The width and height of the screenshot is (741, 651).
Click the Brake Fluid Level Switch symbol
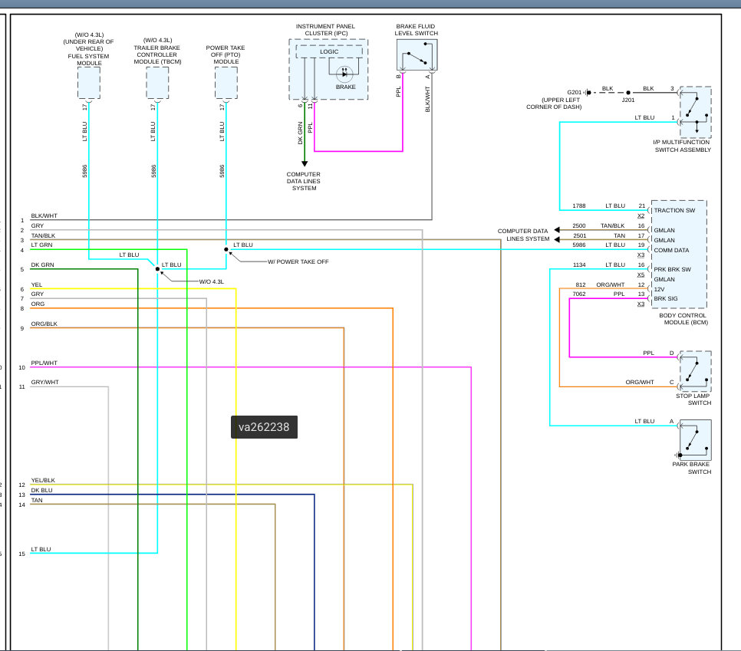[417, 55]
